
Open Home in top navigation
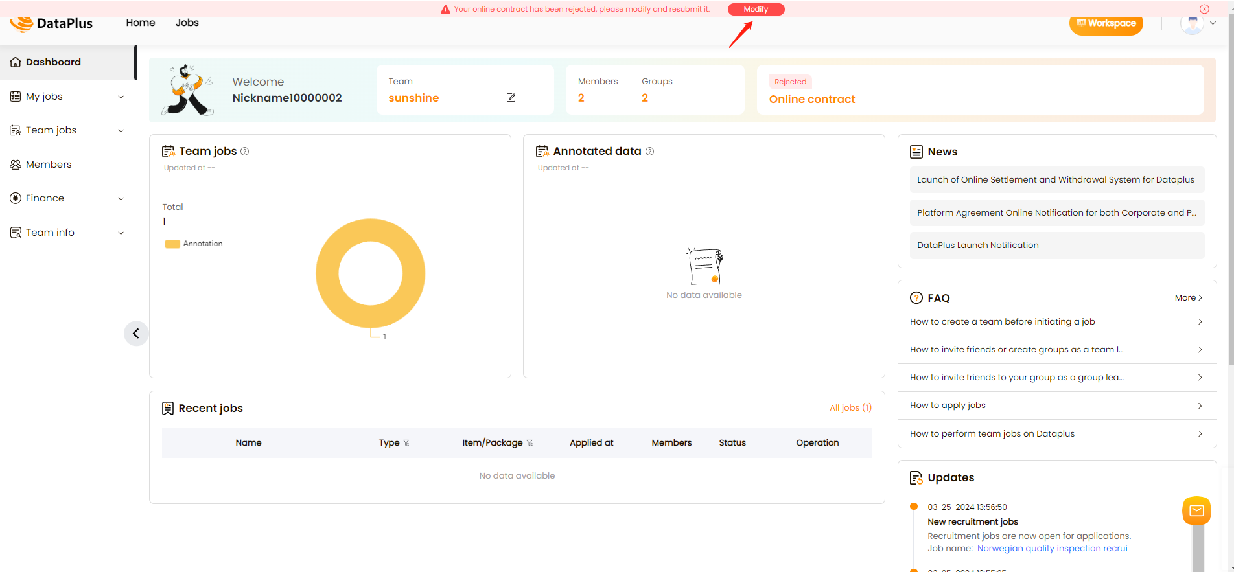(x=141, y=23)
